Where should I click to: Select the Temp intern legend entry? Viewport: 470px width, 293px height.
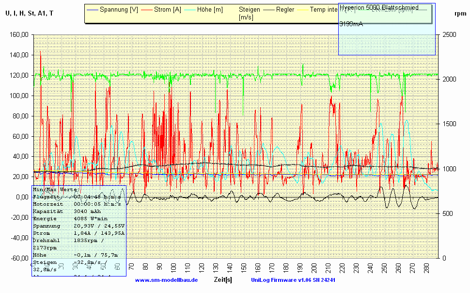pyautogui.click(x=324, y=10)
